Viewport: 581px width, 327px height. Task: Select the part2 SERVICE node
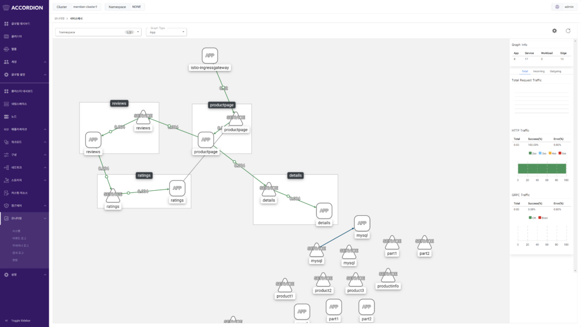[x=424, y=242]
